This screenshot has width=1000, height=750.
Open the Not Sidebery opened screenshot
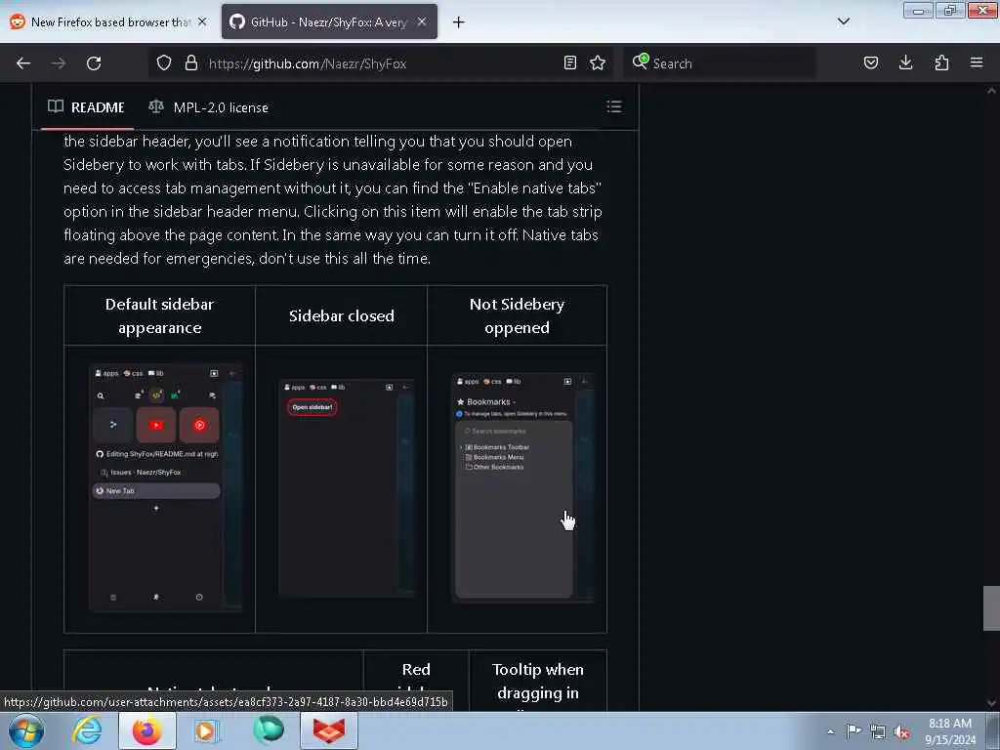click(x=523, y=488)
